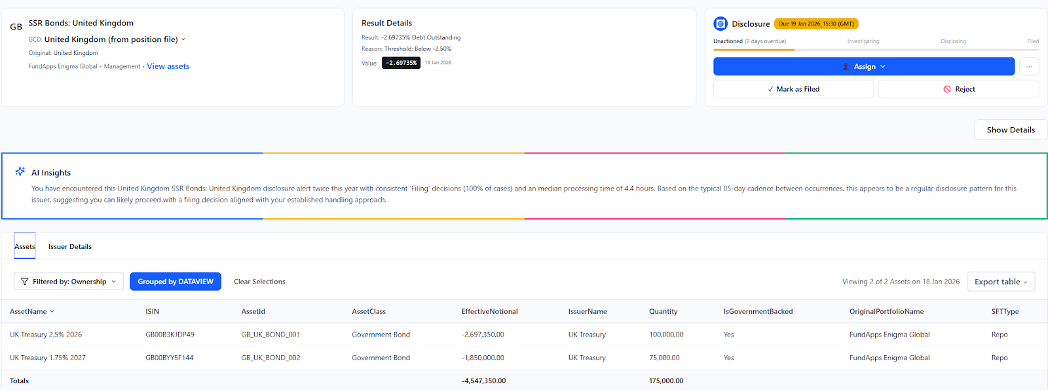1048x391 pixels.
Task: Open the View assets link
Action: 168,66
